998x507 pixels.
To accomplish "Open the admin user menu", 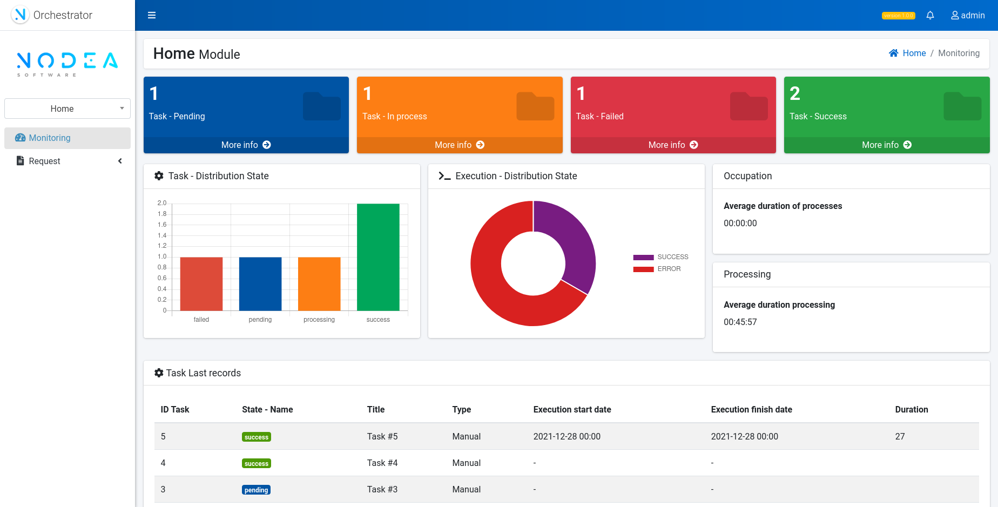I will (x=968, y=15).
